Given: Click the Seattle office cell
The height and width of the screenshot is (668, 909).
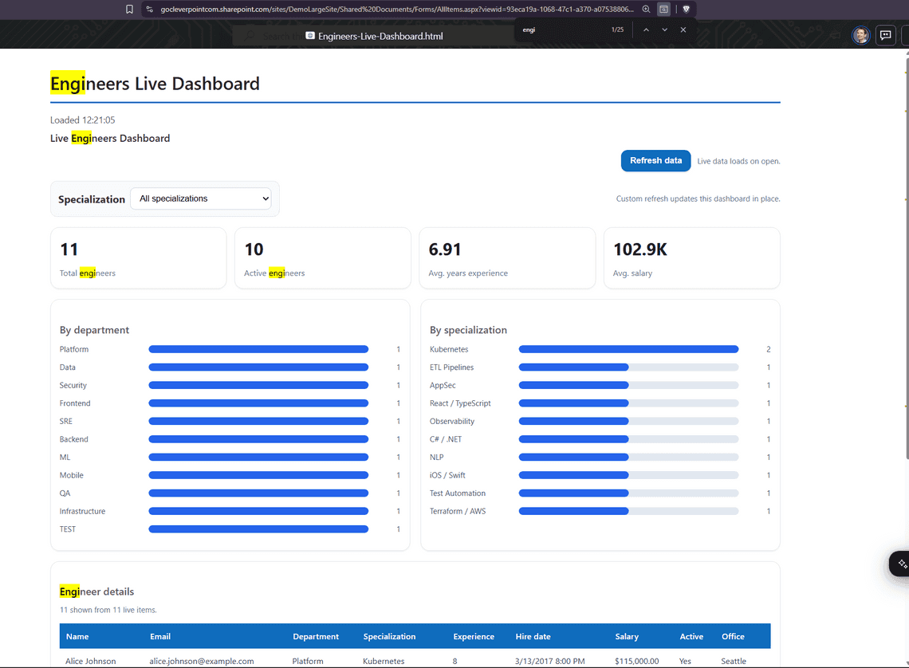Looking at the screenshot, I should pyautogui.click(x=734, y=661).
